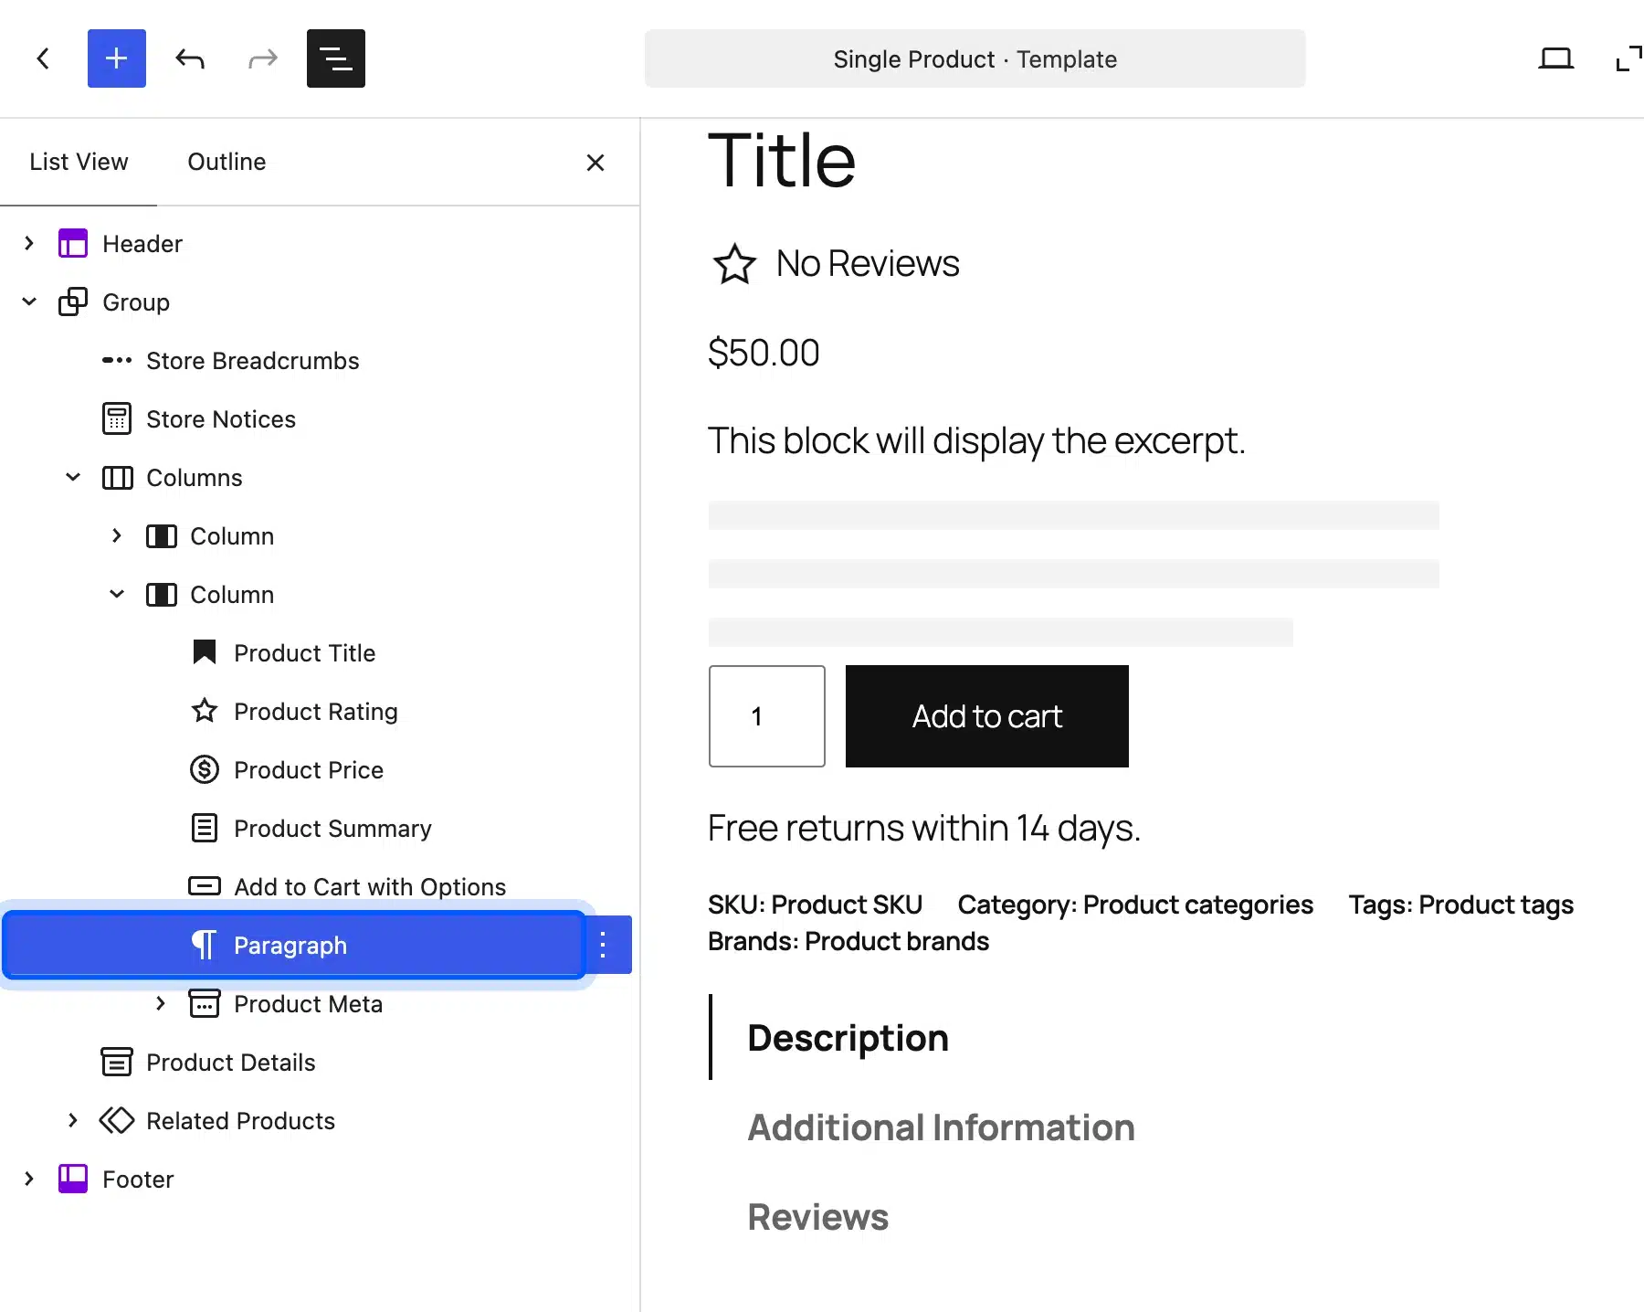Click the quantity input field showing 1
The width and height of the screenshot is (1644, 1312).
click(767, 716)
